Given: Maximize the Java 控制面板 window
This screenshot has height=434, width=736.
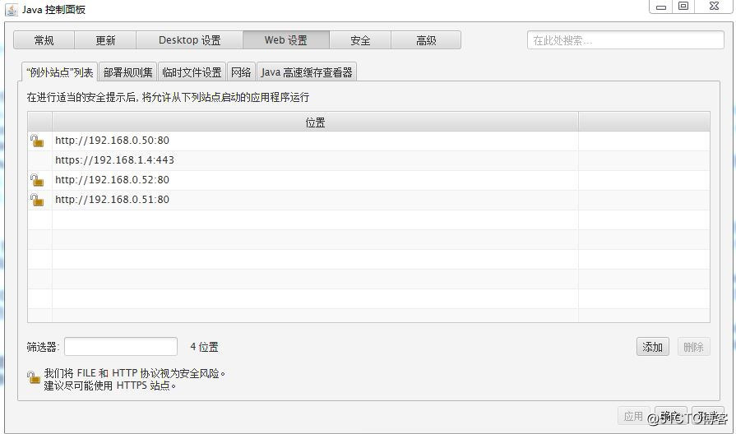Looking at the screenshot, I should coord(683,6).
